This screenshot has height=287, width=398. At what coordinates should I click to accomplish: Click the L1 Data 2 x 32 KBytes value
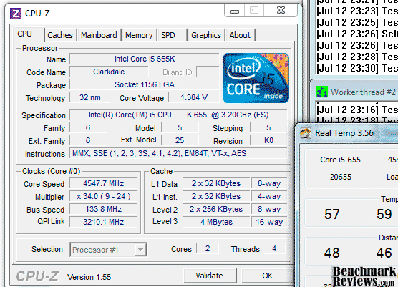216,183
